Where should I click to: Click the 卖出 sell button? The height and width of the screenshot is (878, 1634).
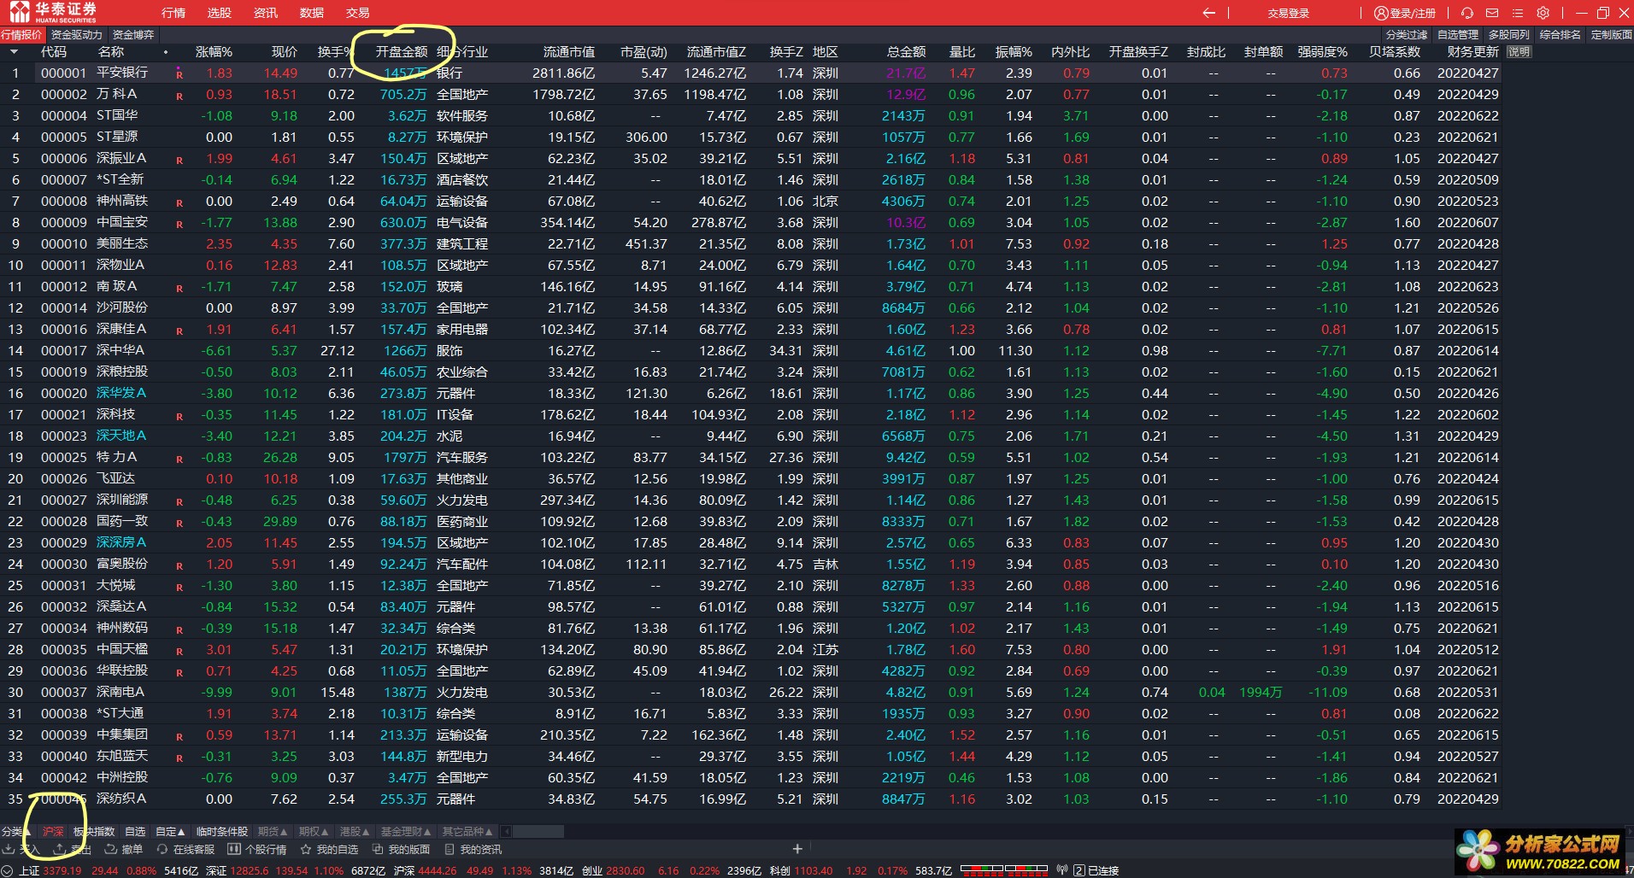click(72, 849)
